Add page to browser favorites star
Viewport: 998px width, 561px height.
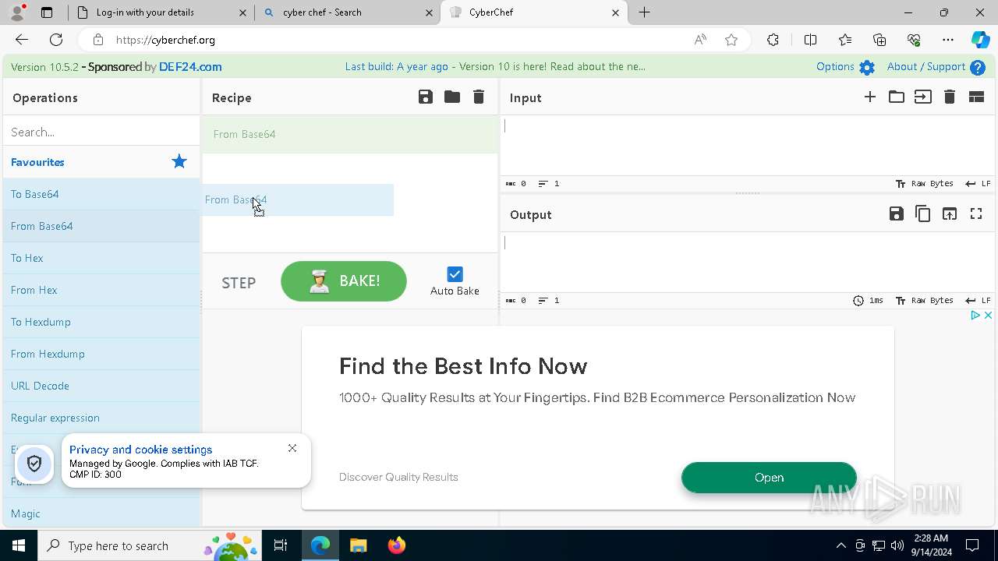[731, 40]
